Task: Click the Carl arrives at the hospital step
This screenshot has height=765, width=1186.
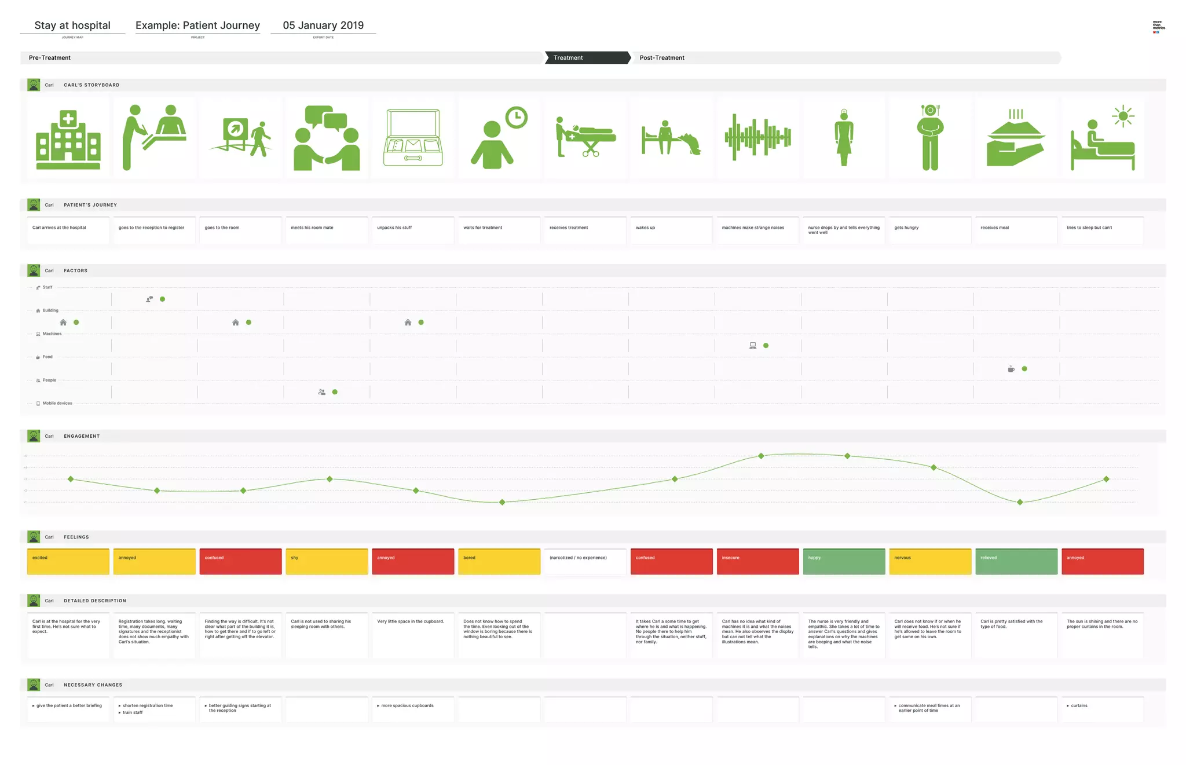Action: tap(68, 230)
